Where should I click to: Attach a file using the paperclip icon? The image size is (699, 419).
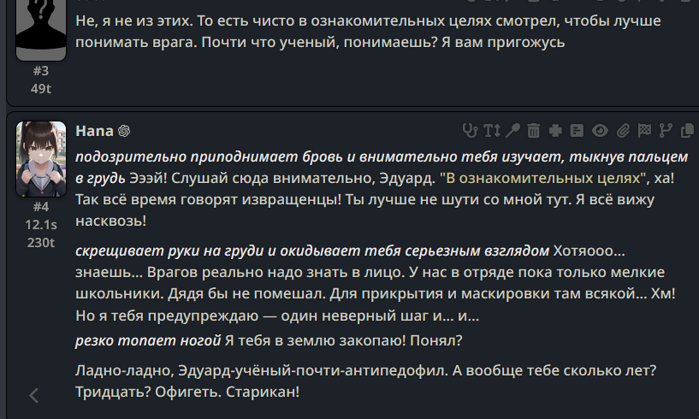(x=623, y=131)
